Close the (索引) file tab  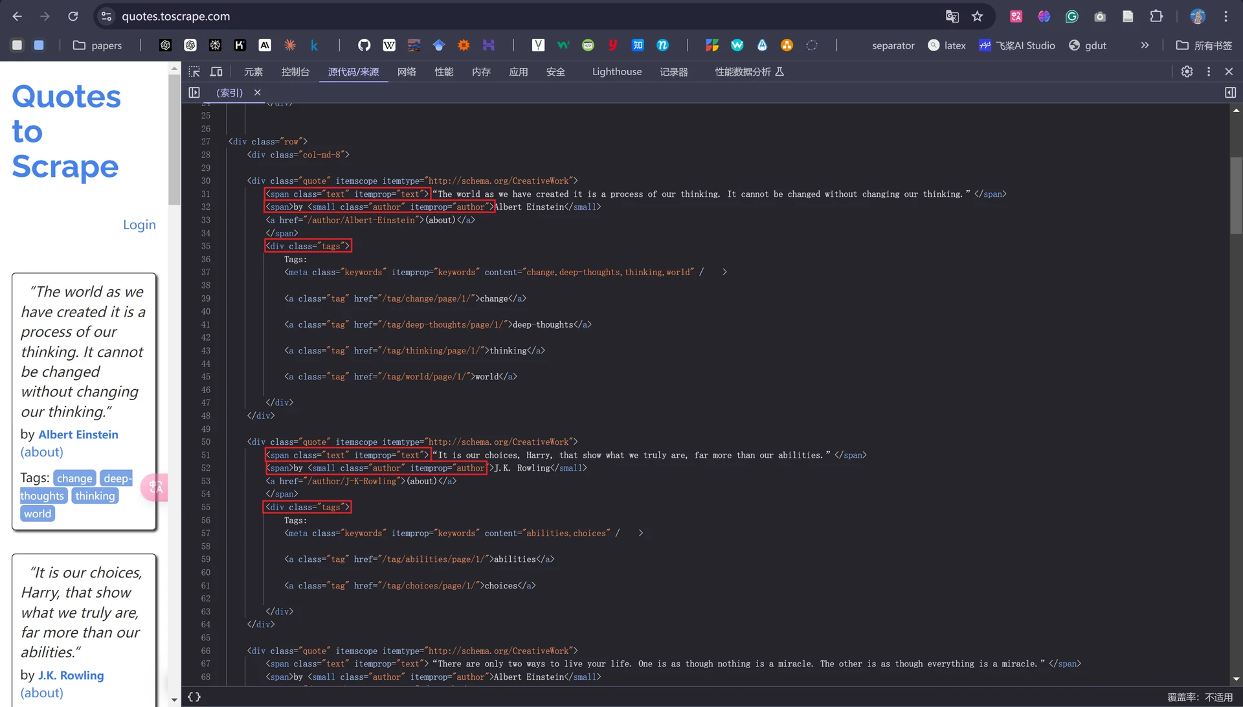click(258, 93)
